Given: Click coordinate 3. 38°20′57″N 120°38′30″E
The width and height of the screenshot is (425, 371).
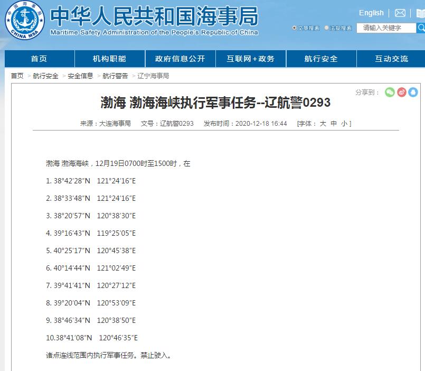Looking at the screenshot, I should pyautogui.click(x=91, y=216).
